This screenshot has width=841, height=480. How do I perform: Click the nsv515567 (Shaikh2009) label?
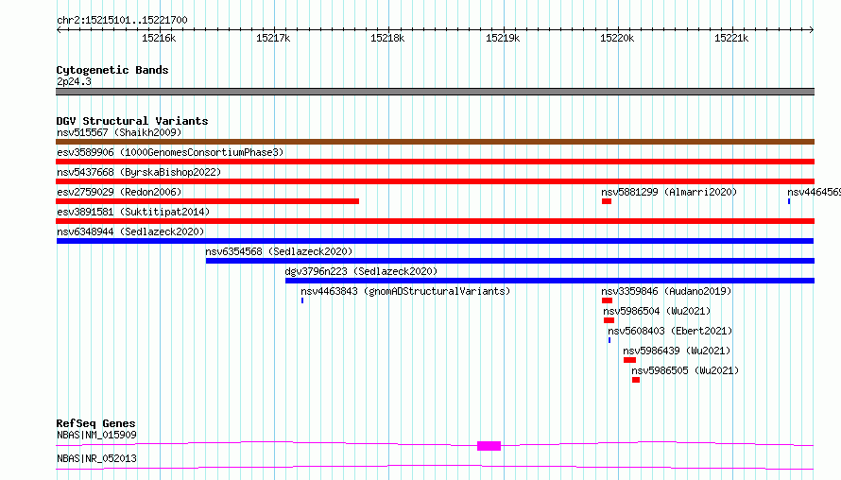click(119, 132)
